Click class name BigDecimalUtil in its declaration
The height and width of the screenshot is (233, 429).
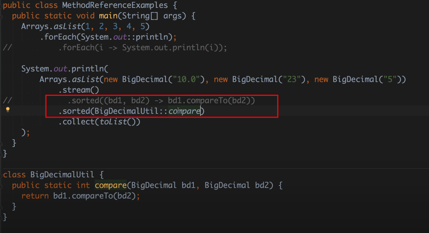pyautogui.click(x=62, y=175)
